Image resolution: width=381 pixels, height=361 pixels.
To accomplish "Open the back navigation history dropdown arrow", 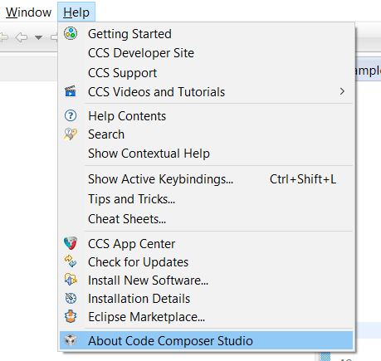I will [38, 37].
